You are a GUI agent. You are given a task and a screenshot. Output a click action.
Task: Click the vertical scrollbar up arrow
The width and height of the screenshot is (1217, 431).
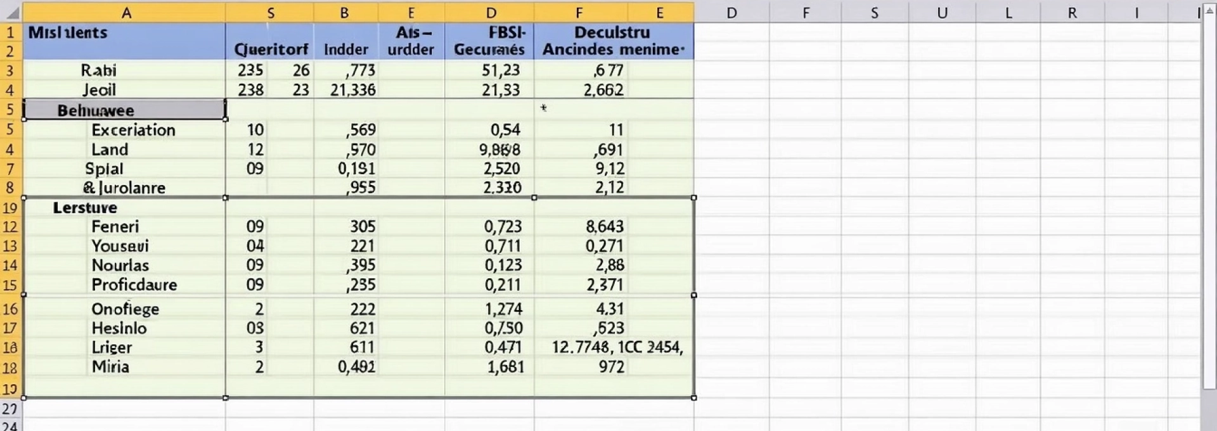click(1209, 11)
